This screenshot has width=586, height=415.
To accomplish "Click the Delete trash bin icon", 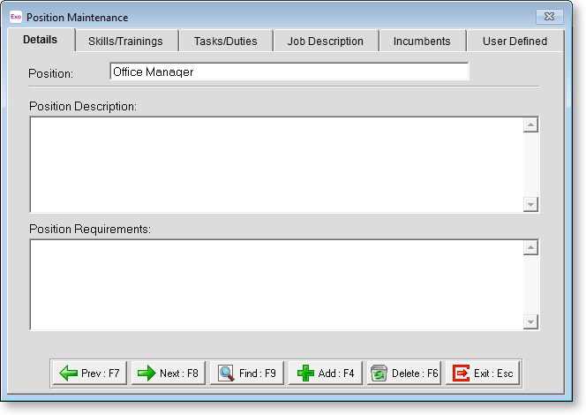I will coord(379,373).
